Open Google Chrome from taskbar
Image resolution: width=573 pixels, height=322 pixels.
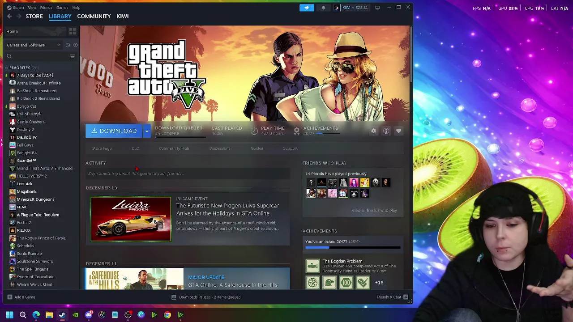(167, 315)
